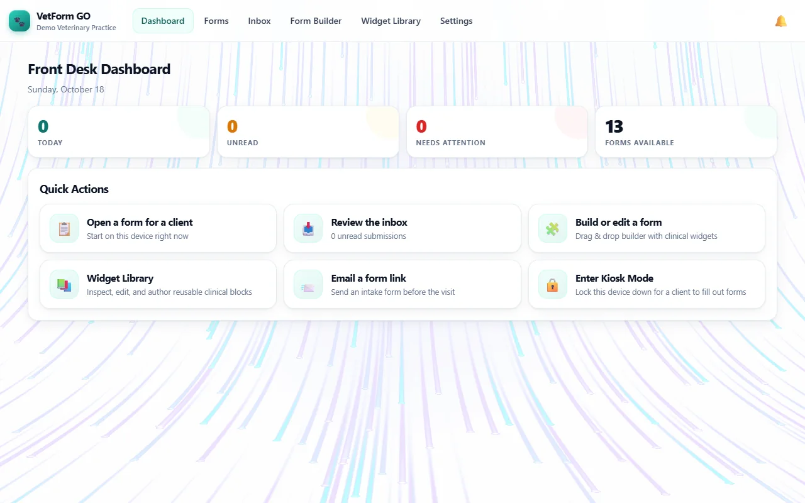Click the VetForm GO paw logo icon

coord(19,21)
